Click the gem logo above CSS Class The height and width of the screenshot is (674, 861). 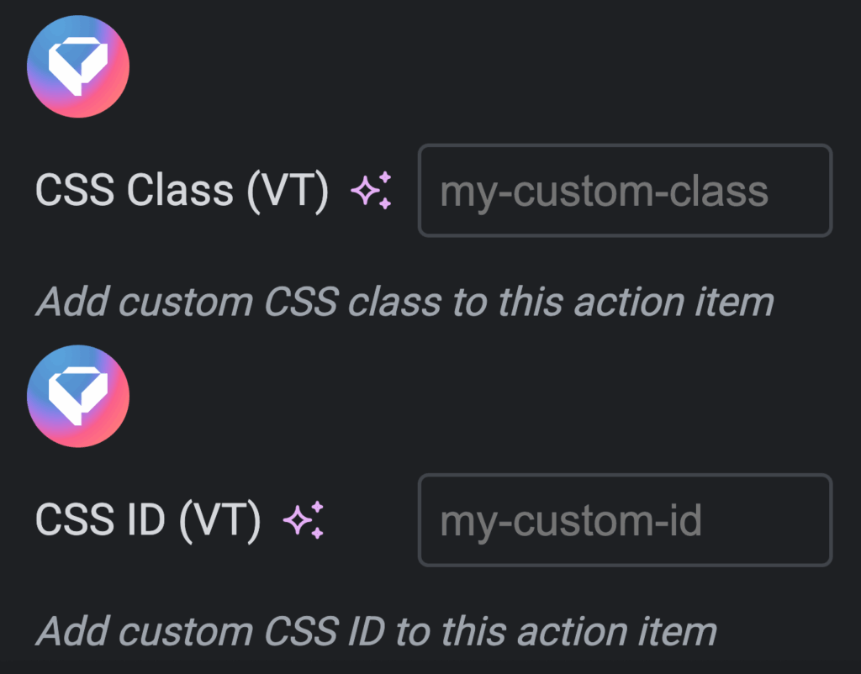78,66
